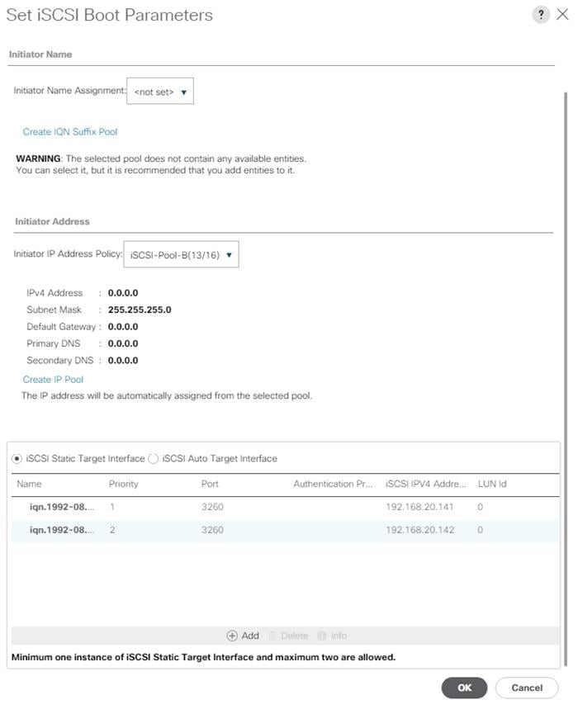Select the priority 1 iqn.1992-08 target row
This screenshot has width=578, height=714.
[285, 507]
